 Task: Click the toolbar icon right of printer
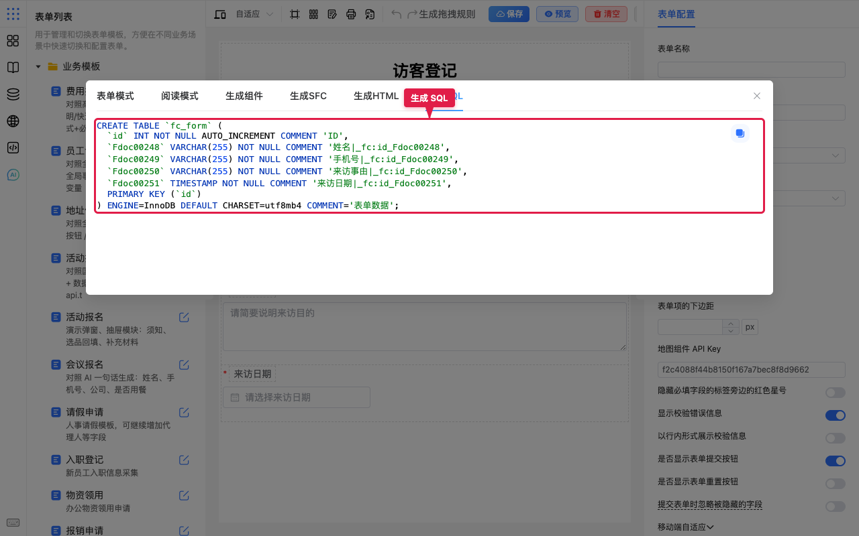[x=370, y=14]
